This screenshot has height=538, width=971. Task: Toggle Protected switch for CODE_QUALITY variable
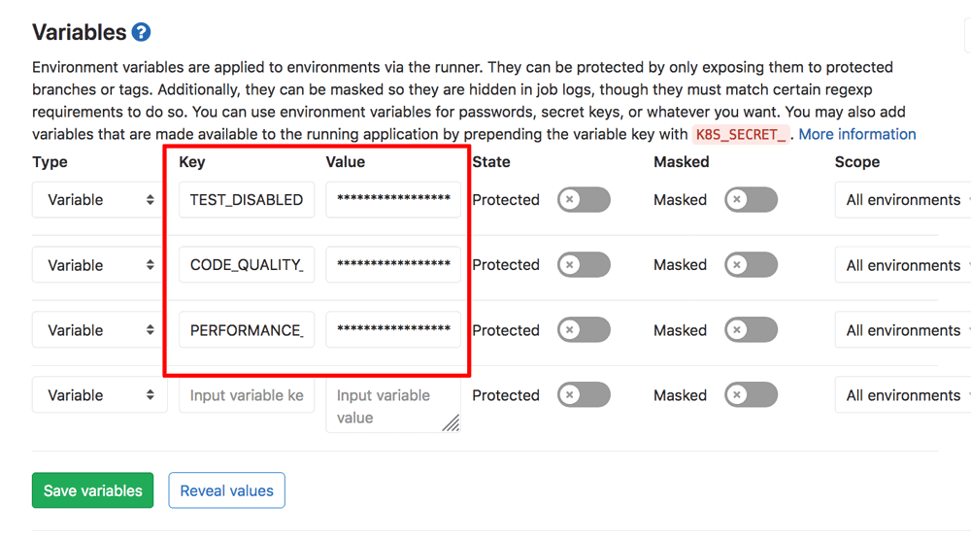(584, 265)
